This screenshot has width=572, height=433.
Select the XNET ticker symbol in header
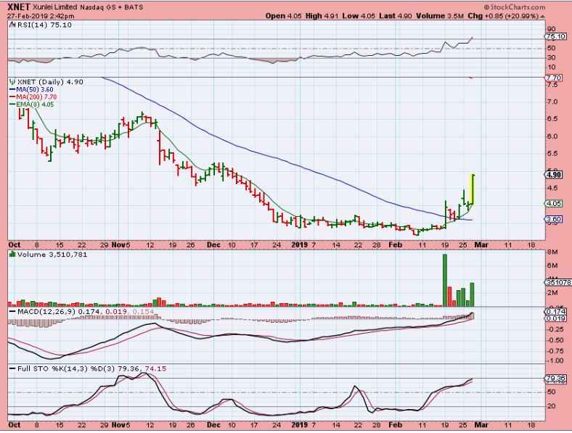point(19,7)
